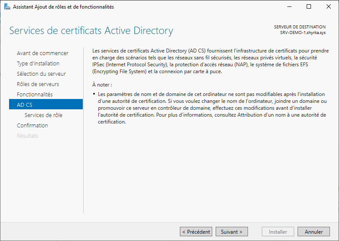Select the Type d'installation step
The height and width of the screenshot is (241, 339).
click(38, 64)
